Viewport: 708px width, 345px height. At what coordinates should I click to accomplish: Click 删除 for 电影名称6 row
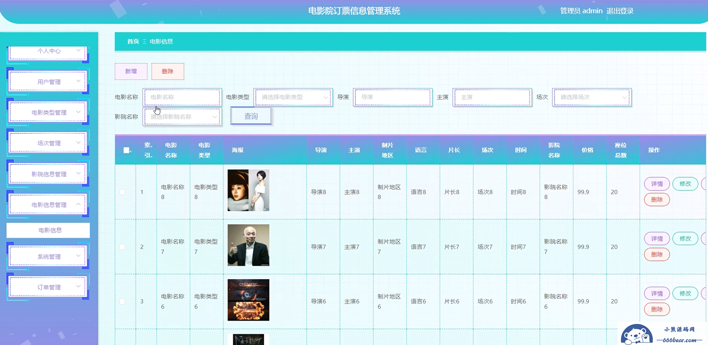(x=657, y=309)
